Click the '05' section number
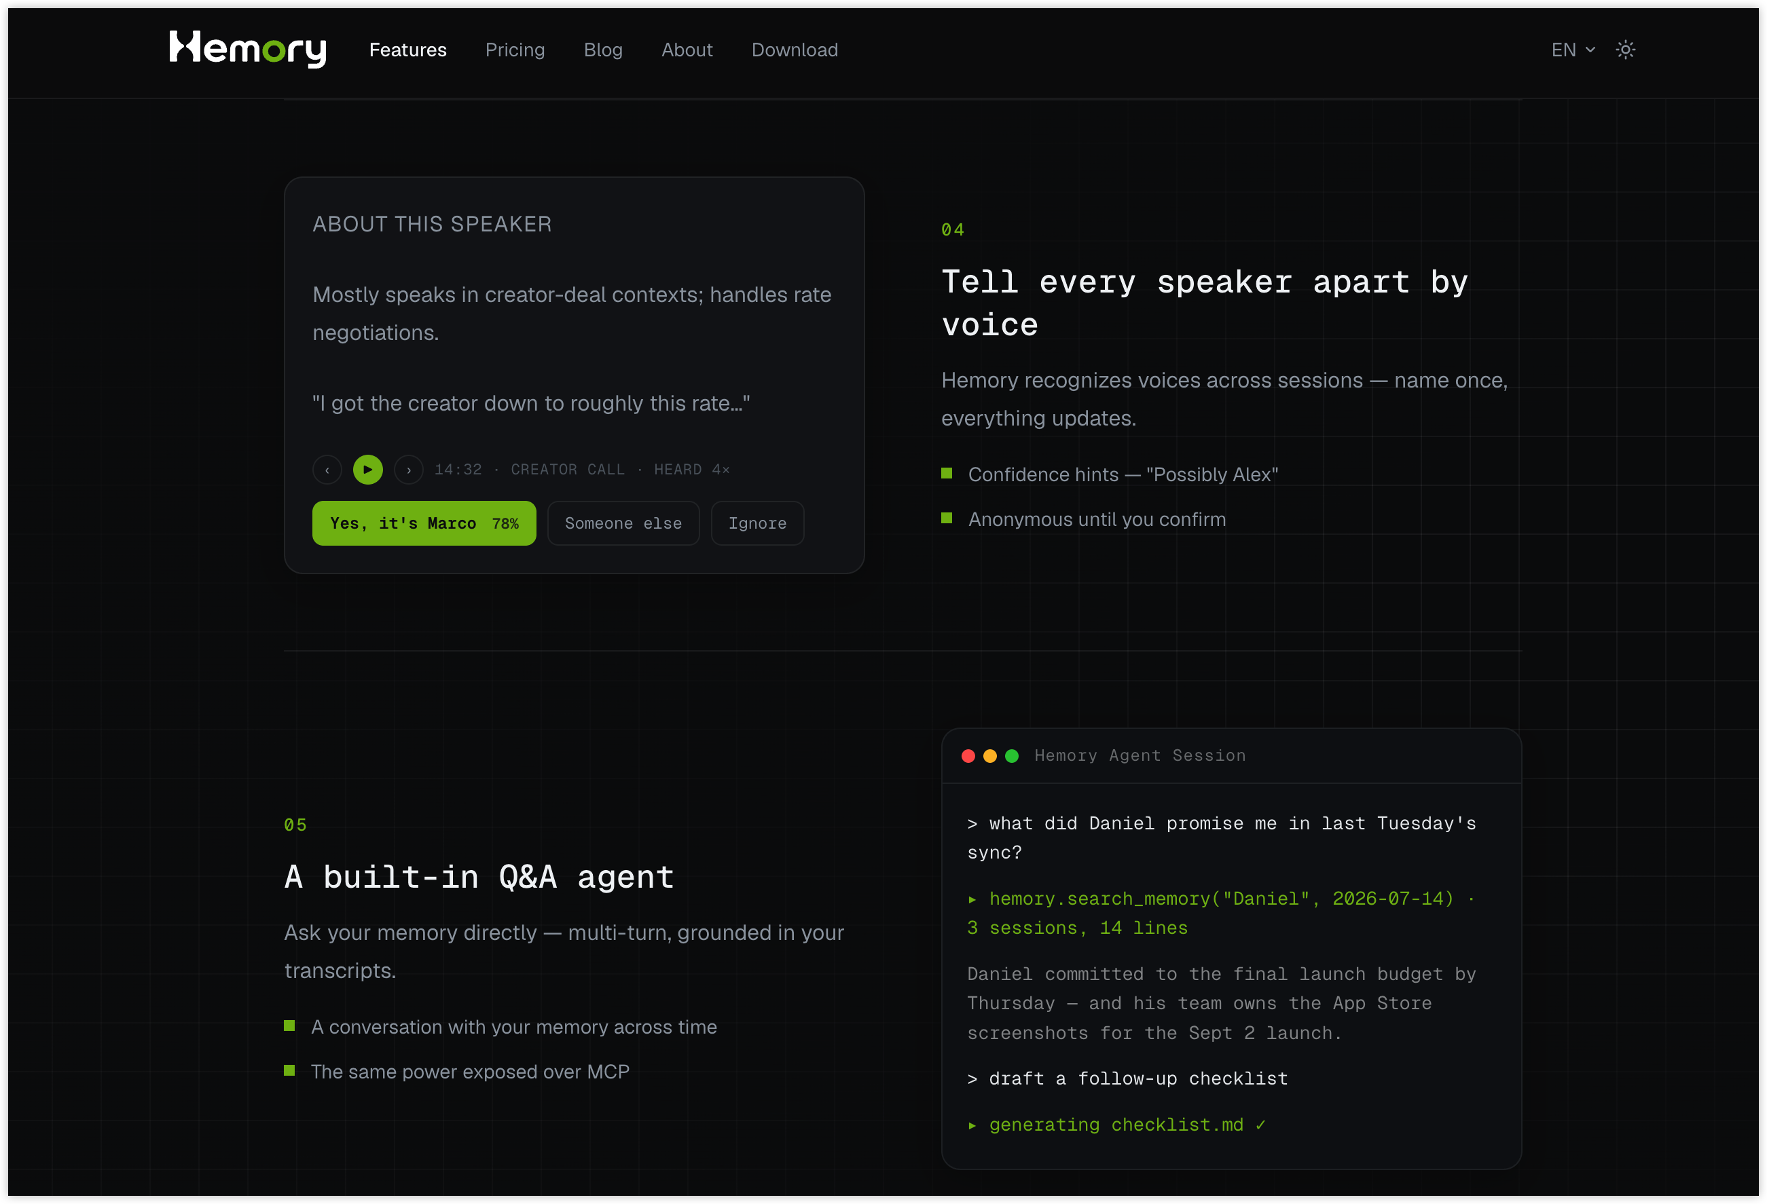Image resolution: width=1767 pixels, height=1204 pixels. (x=295, y=825)
